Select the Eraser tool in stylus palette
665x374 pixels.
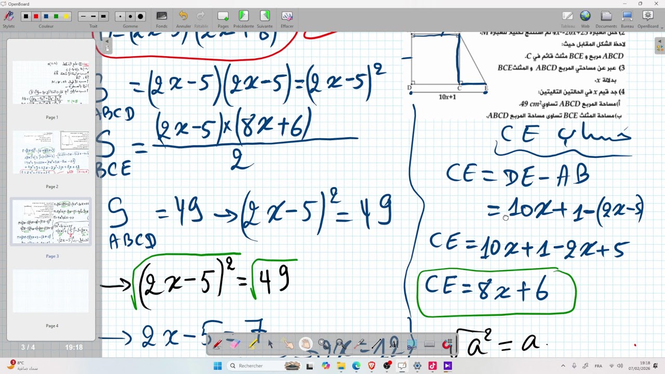pos(234,344)
